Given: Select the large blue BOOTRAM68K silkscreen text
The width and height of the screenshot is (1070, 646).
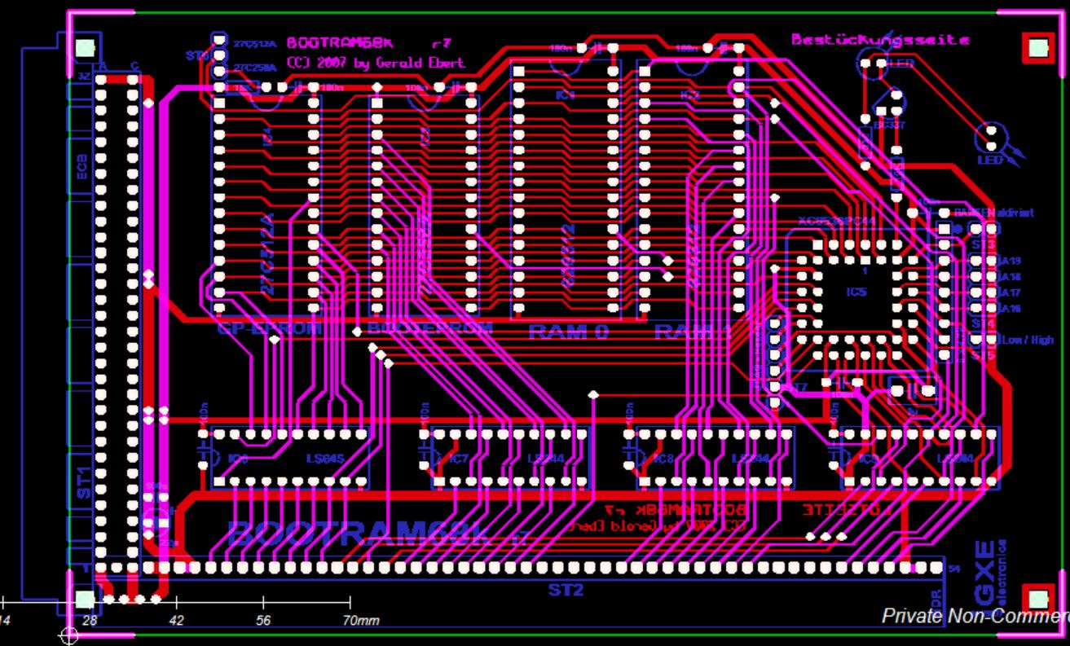Looking at the screenshot, I should tap(359, 536).
